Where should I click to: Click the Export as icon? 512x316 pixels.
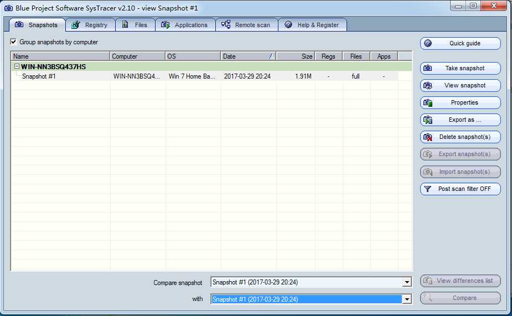(x=428, y=120)
